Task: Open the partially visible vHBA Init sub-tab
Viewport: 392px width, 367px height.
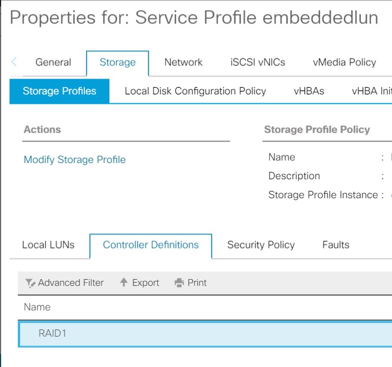Action: click(x=371, y=91)
